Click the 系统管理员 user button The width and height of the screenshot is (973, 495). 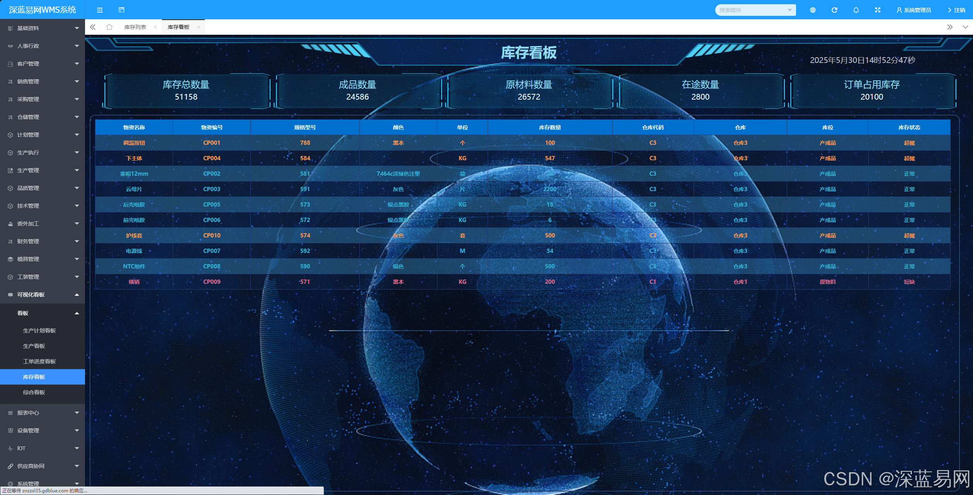(913, 10)
